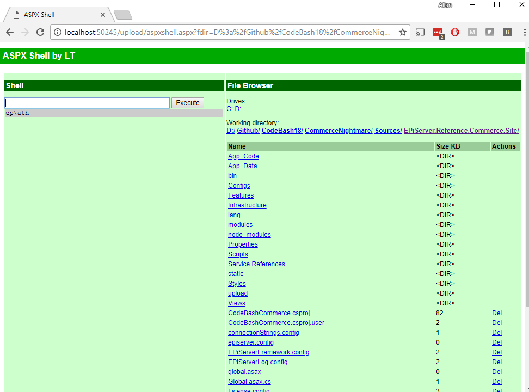The width and height of the screenshot is (529, 392).
Task: Navigate to the CommerceNightmare/ directory in the path
Action: point(339,131)
